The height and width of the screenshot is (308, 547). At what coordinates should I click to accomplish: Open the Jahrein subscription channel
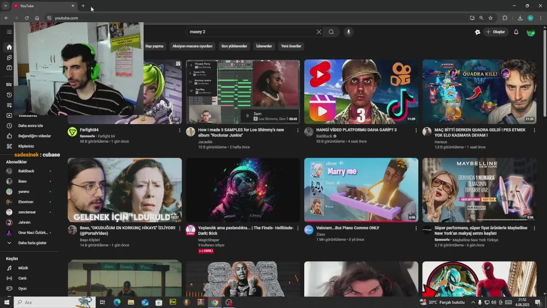24,222
